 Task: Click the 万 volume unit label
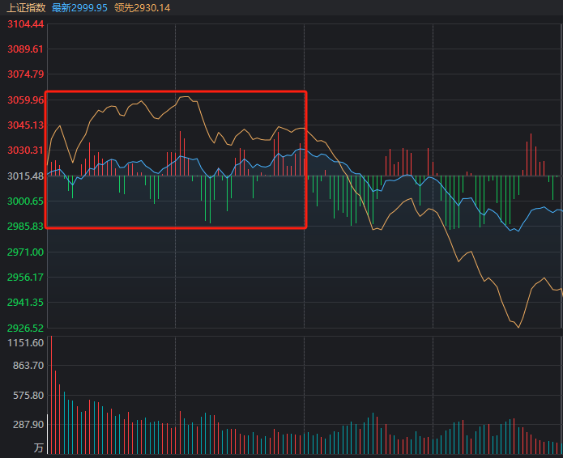(38, 447)
